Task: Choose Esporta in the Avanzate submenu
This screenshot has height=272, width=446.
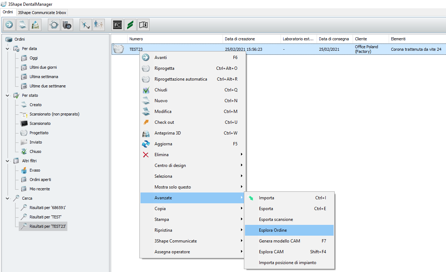Action: coord(289,209)
